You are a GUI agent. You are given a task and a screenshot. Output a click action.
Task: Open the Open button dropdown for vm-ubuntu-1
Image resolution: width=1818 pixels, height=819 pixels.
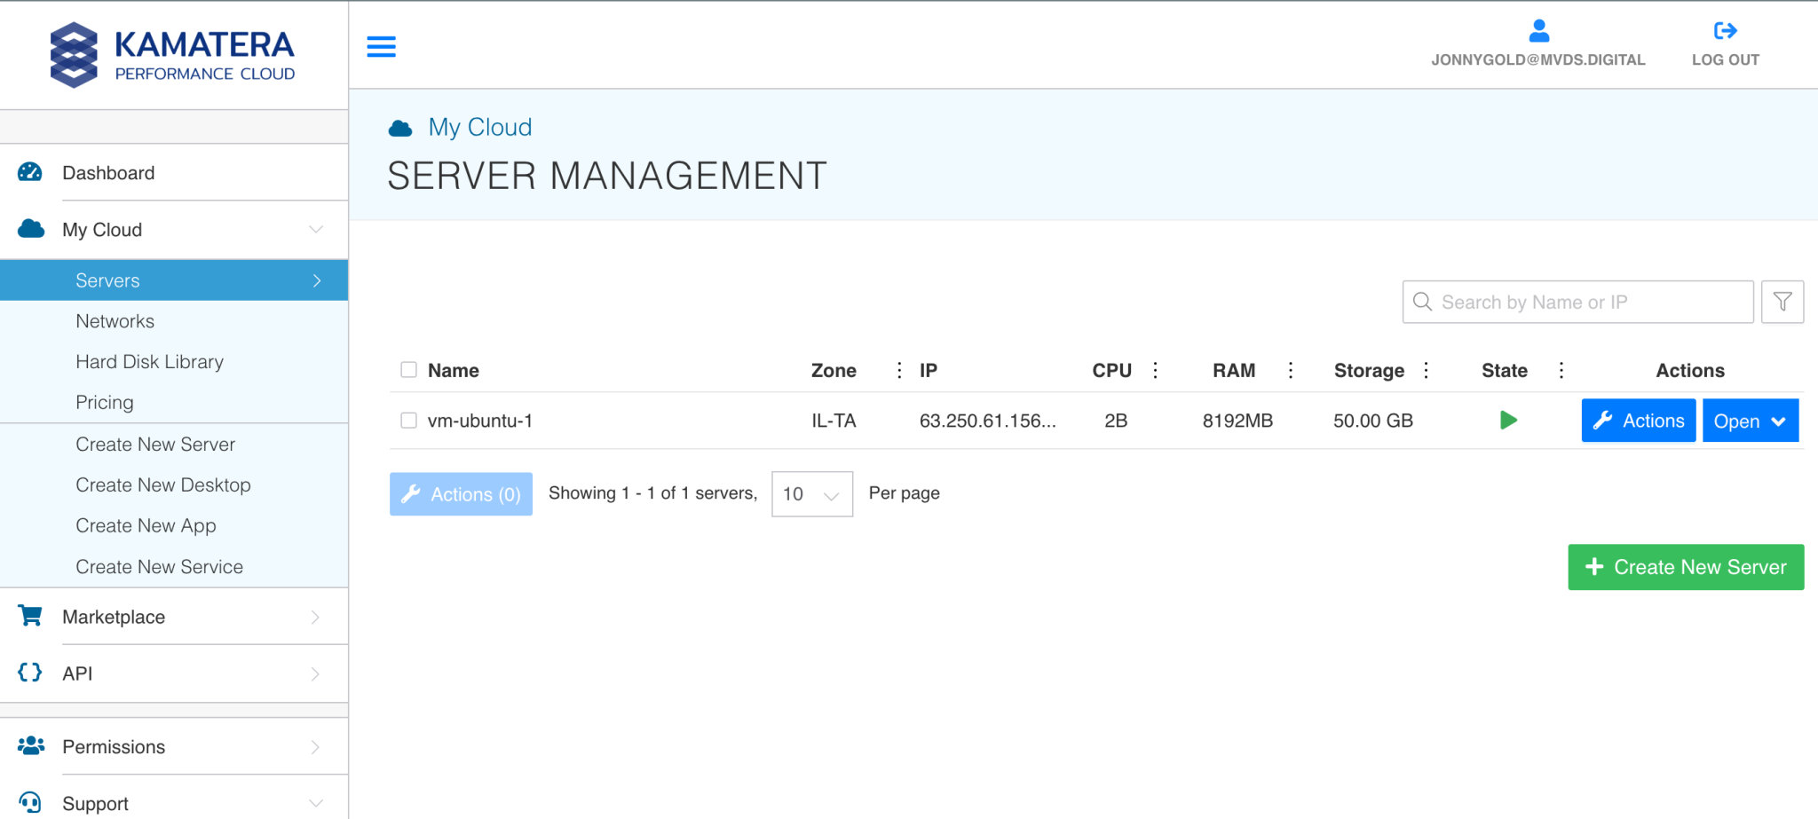pyautogui.click(x=1751, y=421)
